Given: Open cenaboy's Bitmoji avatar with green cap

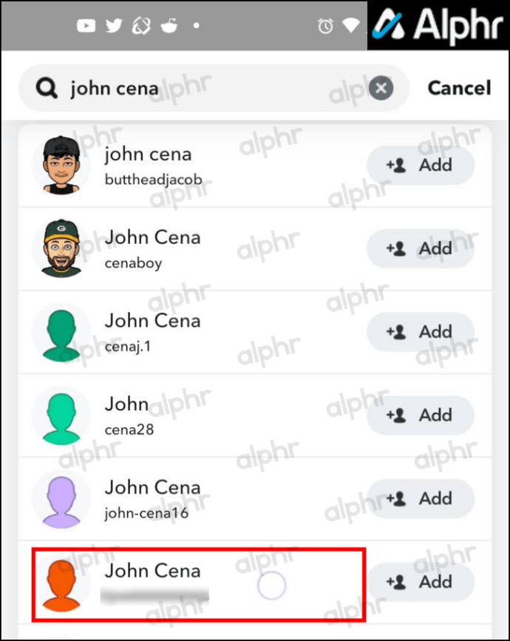Looking at the screenshot, I should click(61, 248).
